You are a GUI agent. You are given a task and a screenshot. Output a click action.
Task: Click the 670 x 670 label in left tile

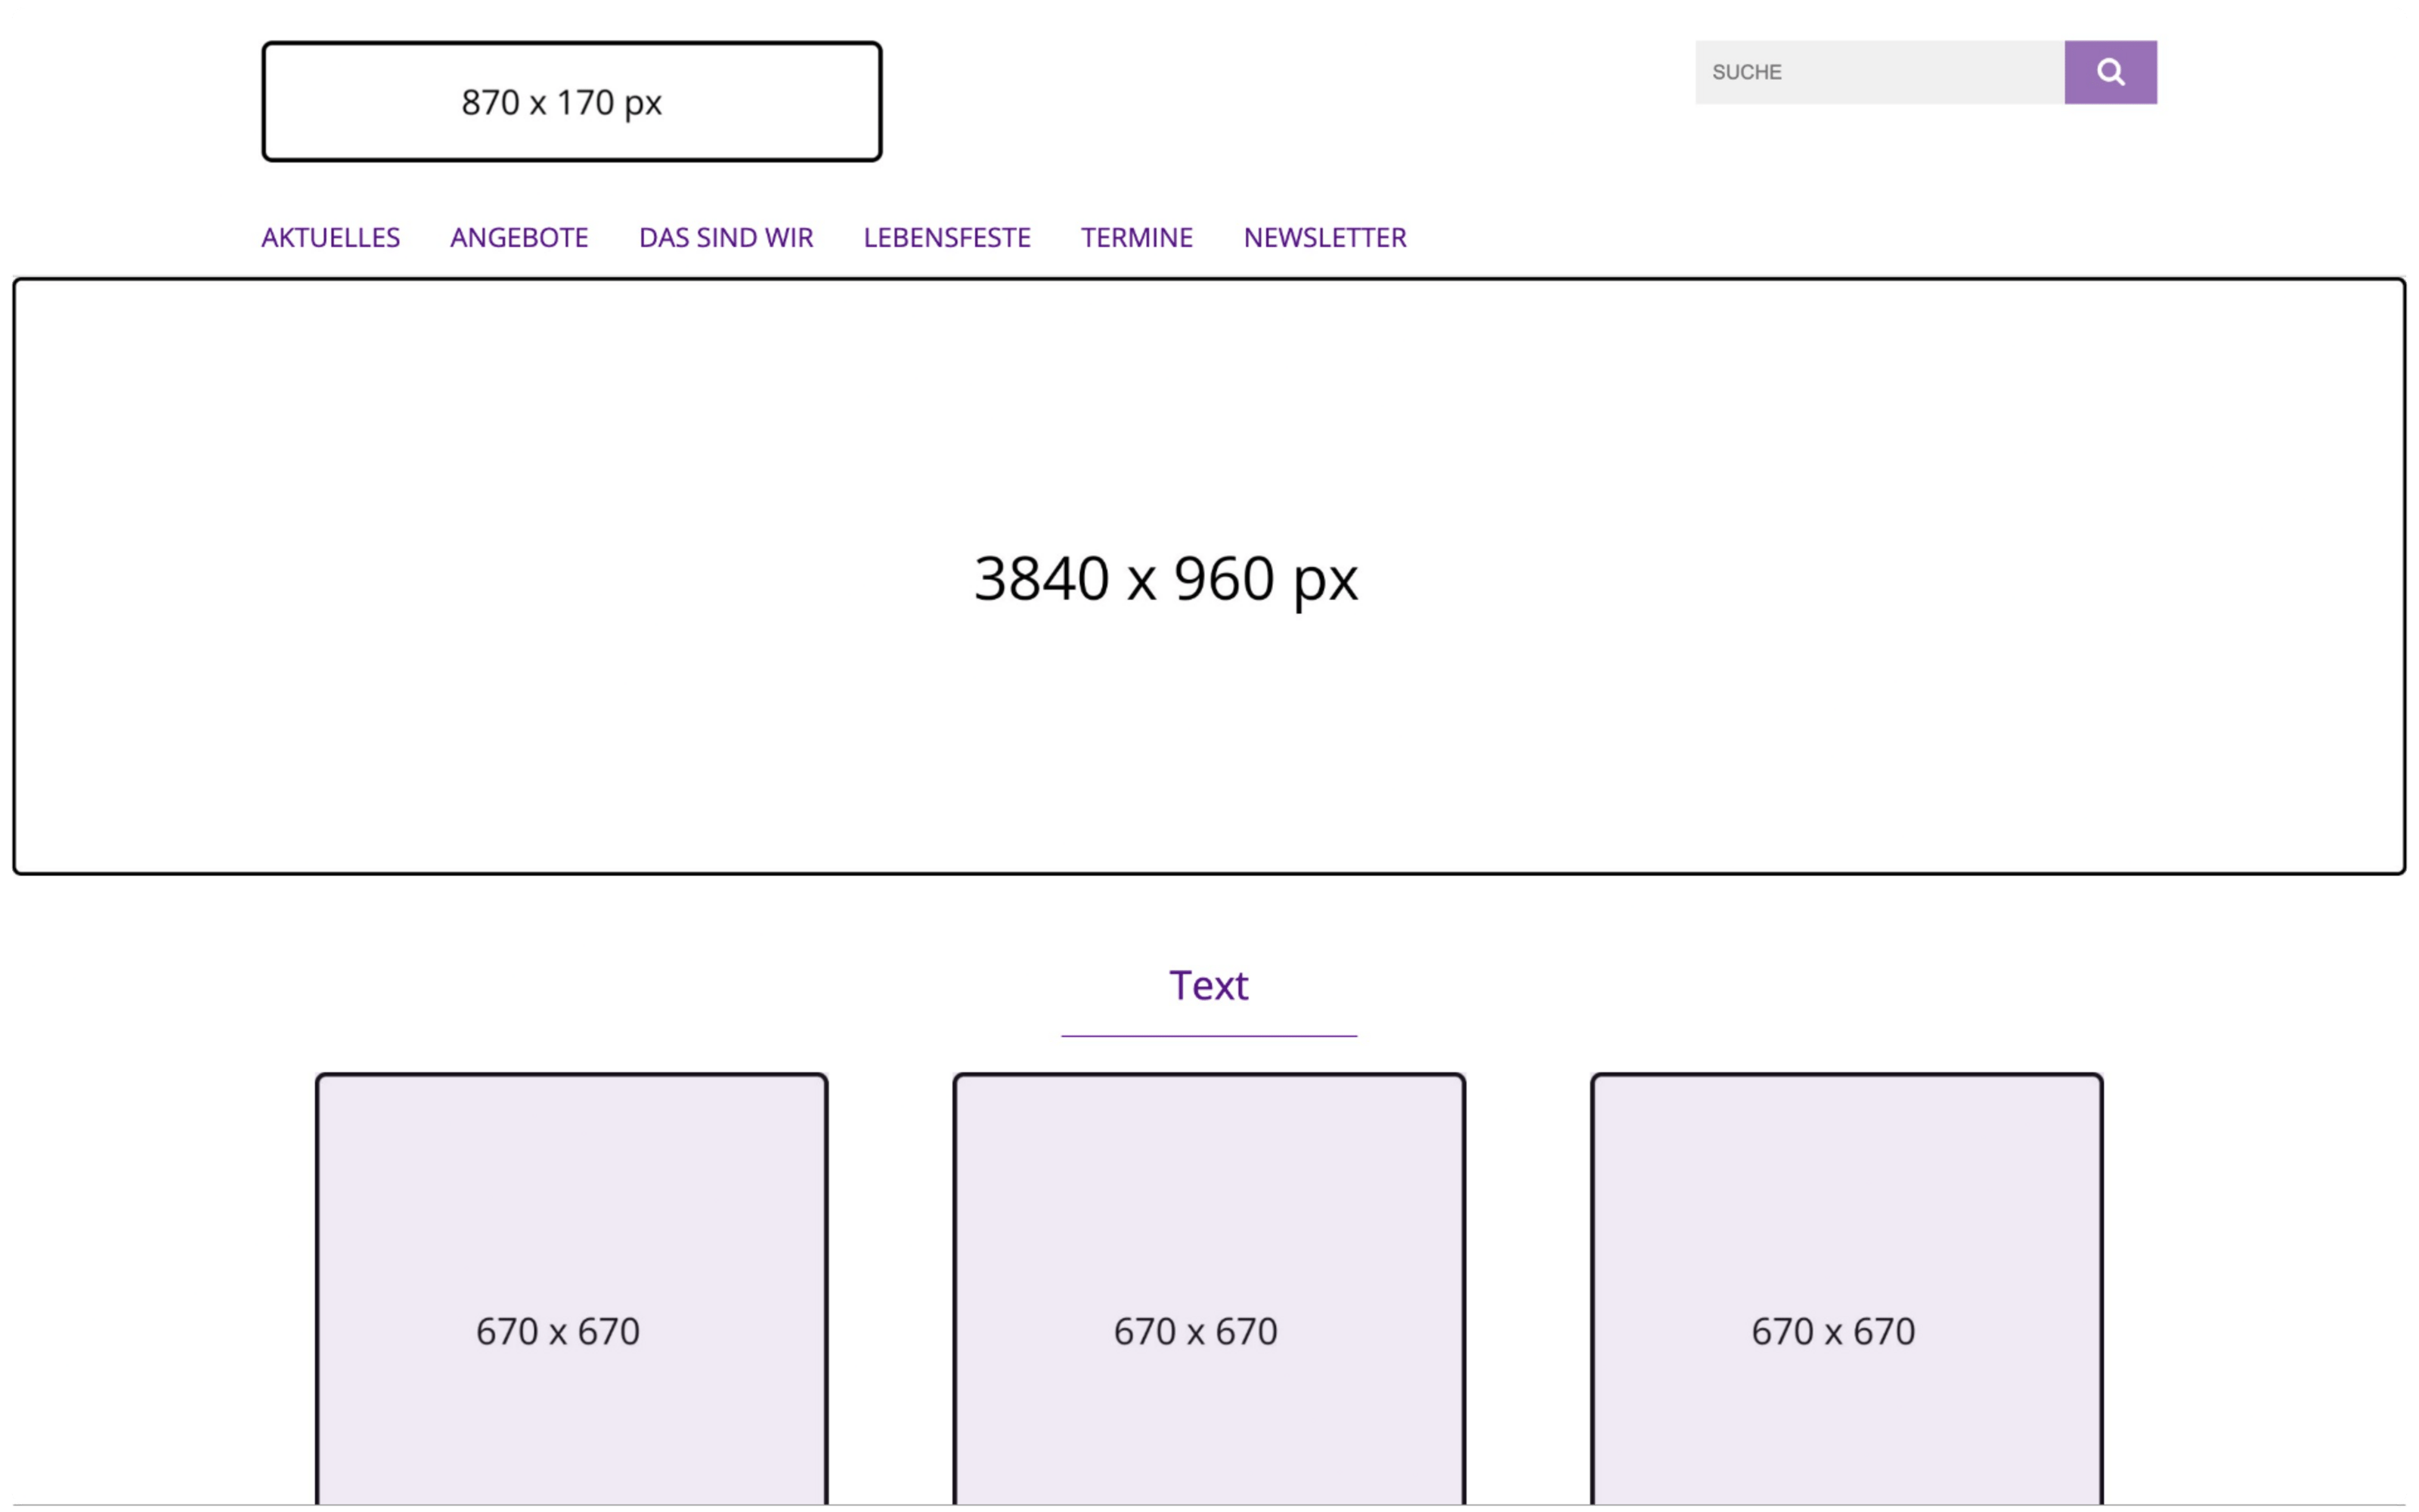[x=558, y=1332]
